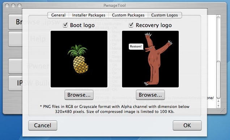This screenshot has height=140, width=230.
Task: Click the PNG format requirements note
Action: coord(115,109)
